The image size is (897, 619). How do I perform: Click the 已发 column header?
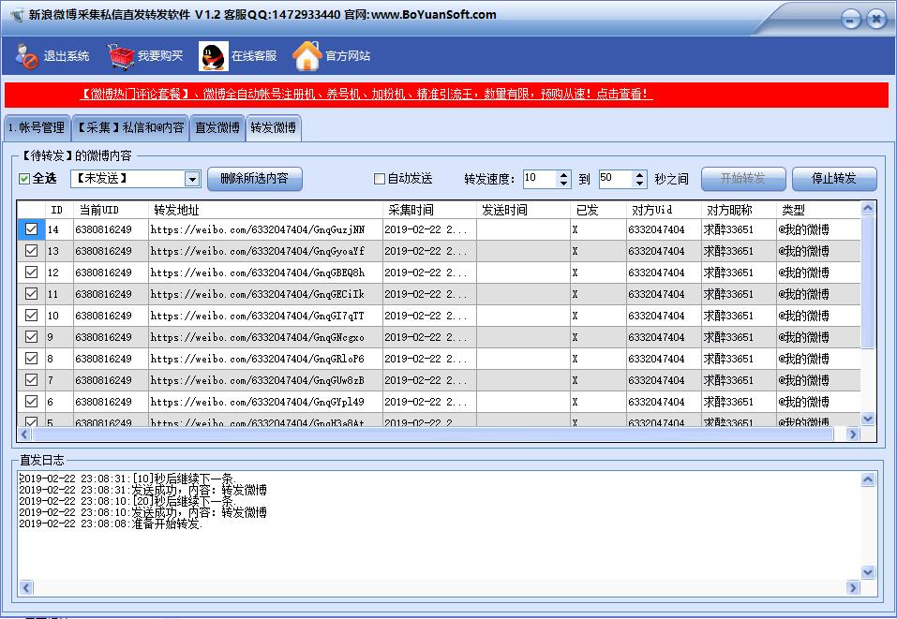pos(598,210)
